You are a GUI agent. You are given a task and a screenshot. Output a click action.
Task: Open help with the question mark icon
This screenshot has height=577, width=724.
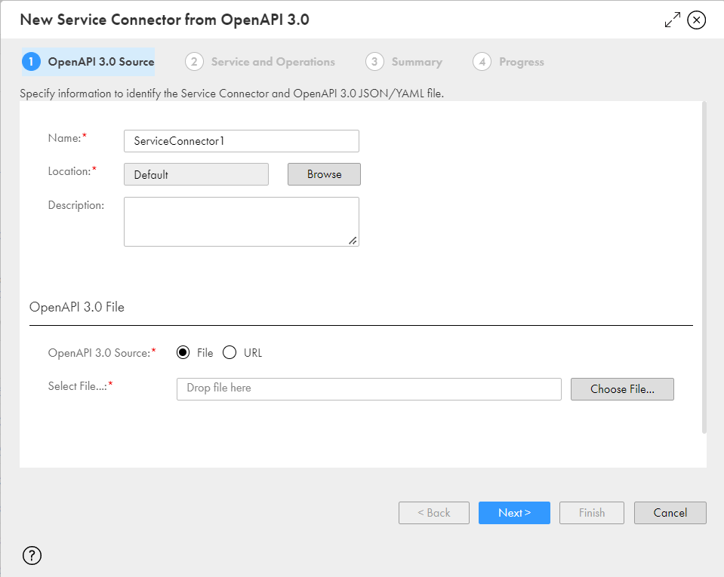tap(32, 555)
